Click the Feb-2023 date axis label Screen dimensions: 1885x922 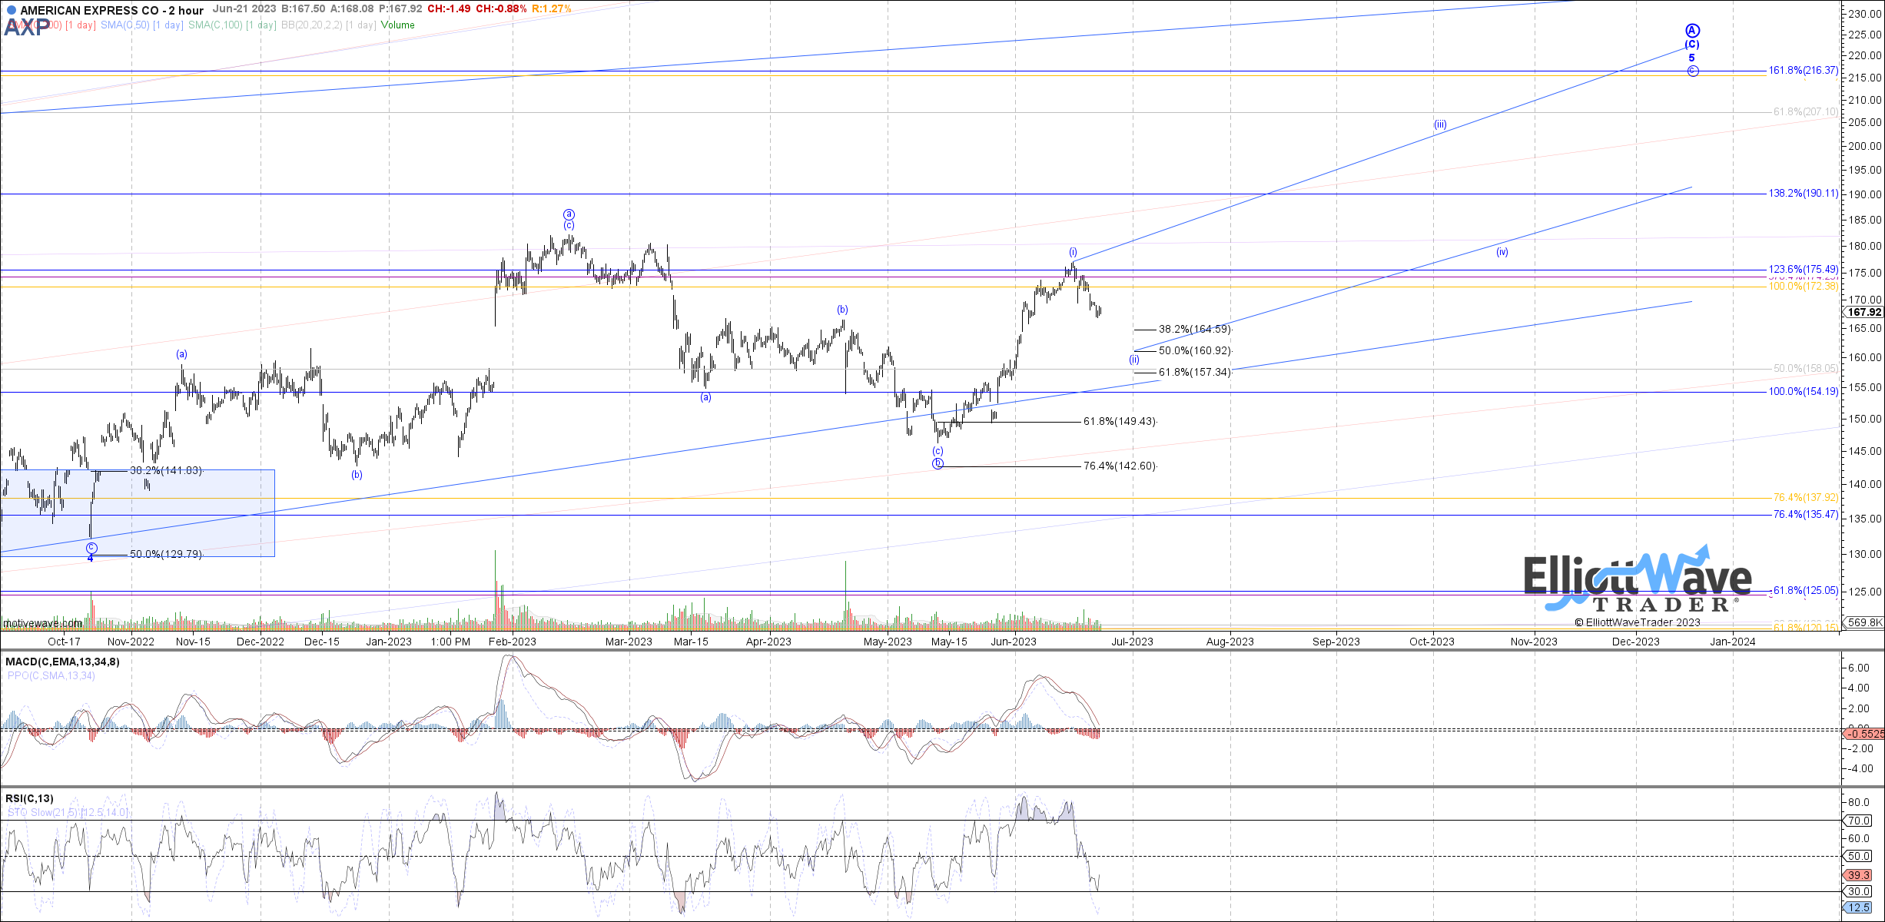coord(513,642)
